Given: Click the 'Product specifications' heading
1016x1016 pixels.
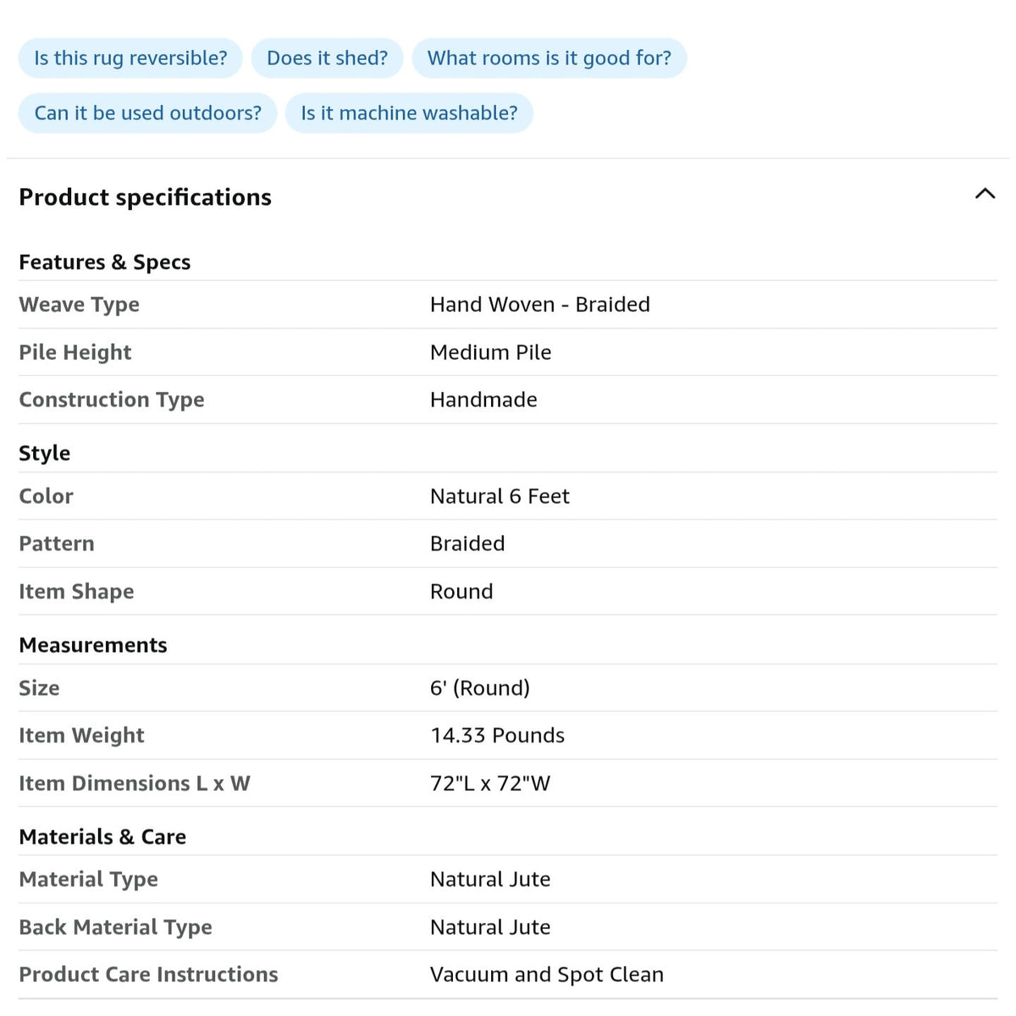Looking at the screenshot, I should coord(145,197).
